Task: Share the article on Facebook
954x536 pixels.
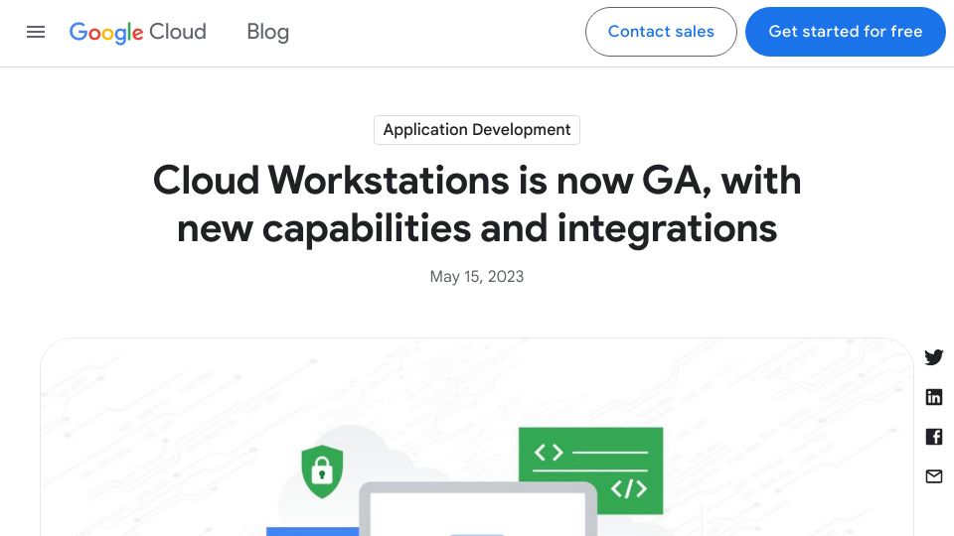Action: pyautogui.click(x=934, y=437)
